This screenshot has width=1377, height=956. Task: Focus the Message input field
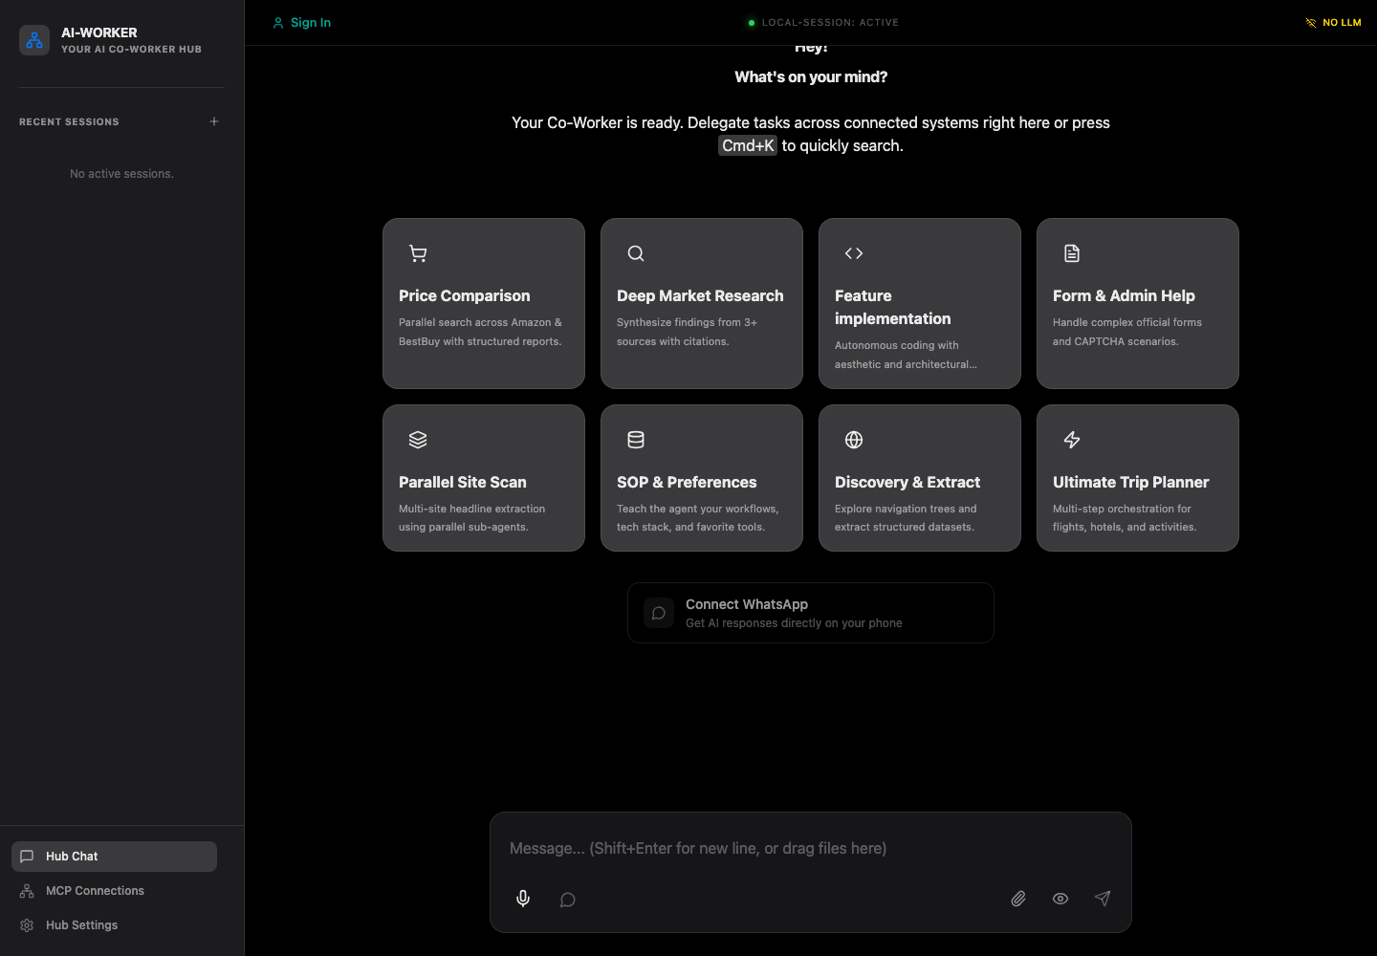pos(811,848)
